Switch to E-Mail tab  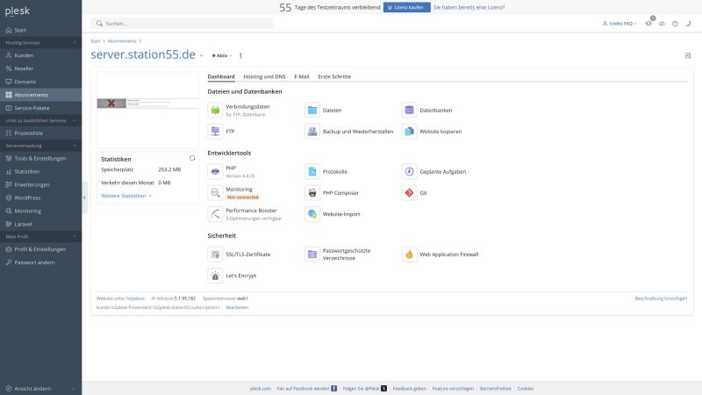[x=302, y=76]
